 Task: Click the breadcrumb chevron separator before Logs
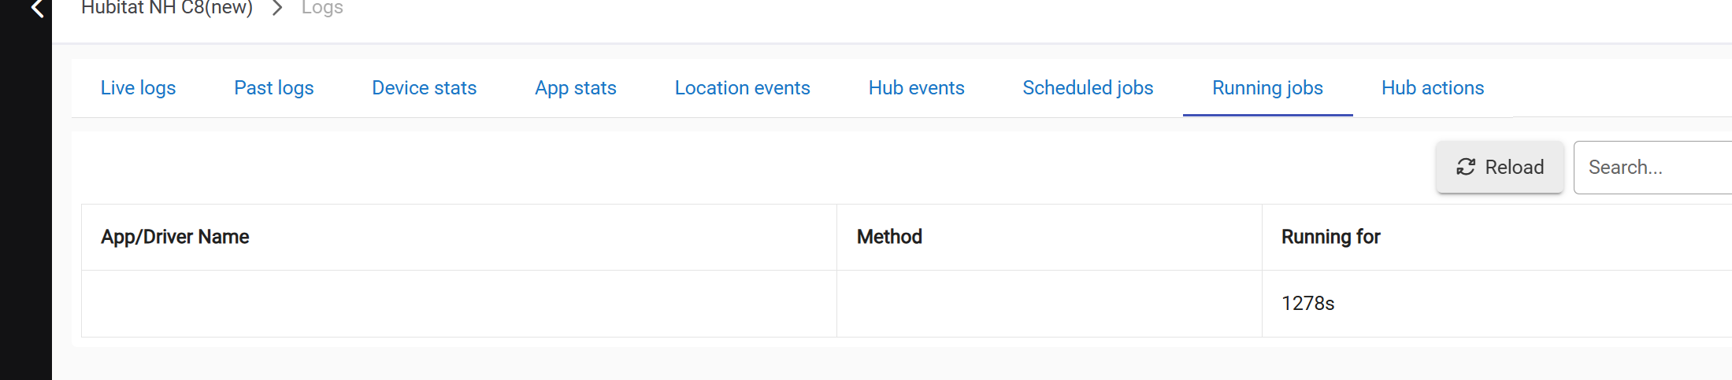pyautogui.click(x=277, y=8)
